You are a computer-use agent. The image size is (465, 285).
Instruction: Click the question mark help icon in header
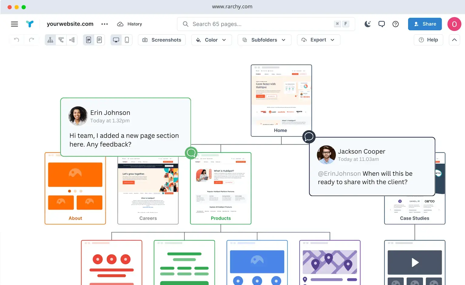pos(396,24)
